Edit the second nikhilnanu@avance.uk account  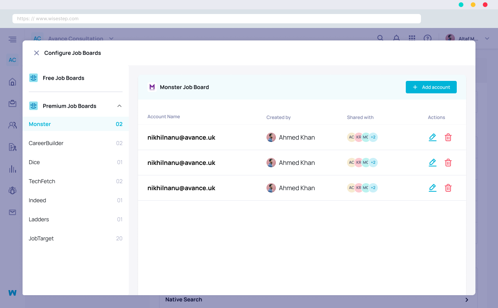pos(432,163)
